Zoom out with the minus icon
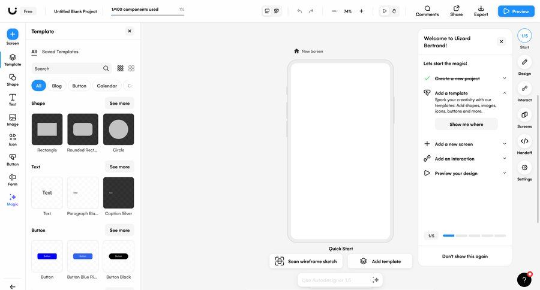 point(334,11)
